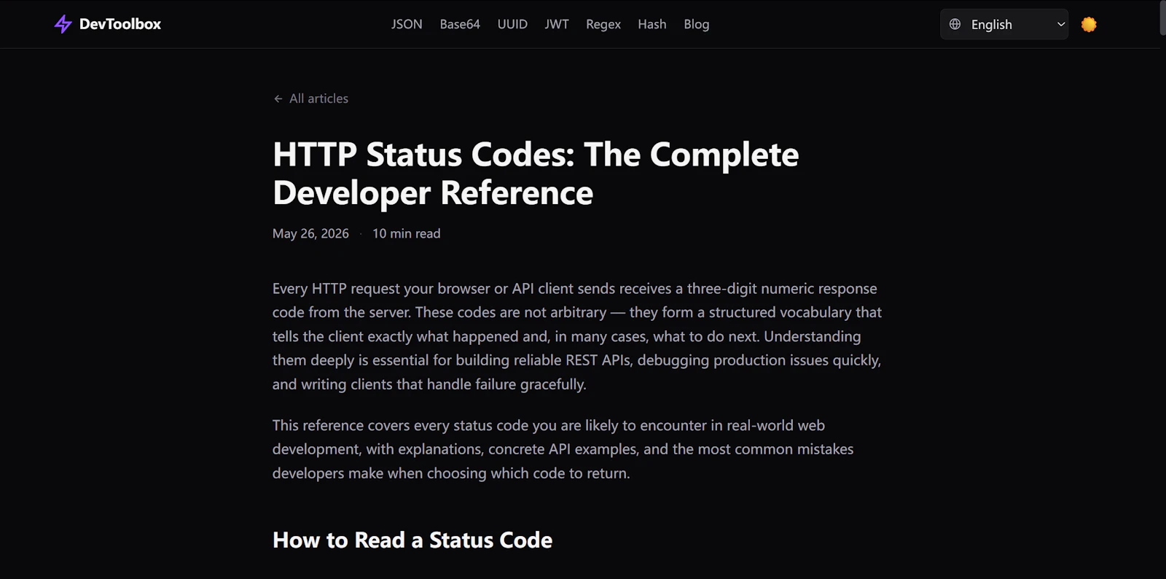Viewport: 1166px width, 579px height.
Task: Open the English language dropdown
Action: point(1004,24)
